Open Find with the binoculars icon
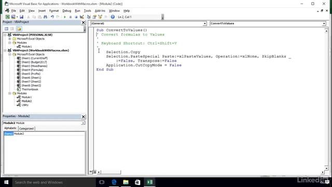Viewport: 332px width, 187px height. [45, 17]
